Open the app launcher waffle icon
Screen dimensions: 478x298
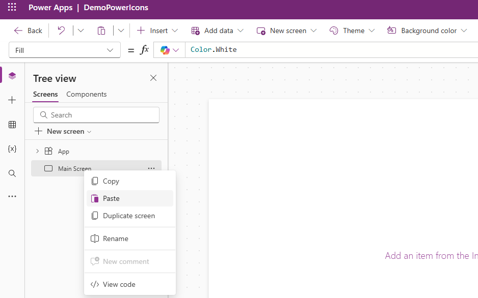coord(12,8)
